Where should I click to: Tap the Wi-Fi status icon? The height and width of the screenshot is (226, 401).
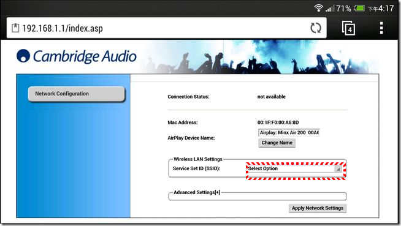click(318, 8)
